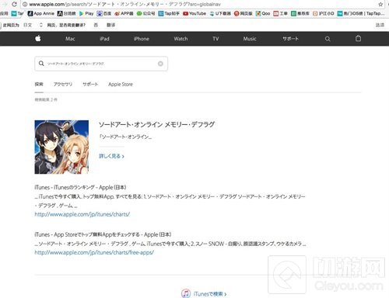The image size is (389, 298).
Task: Open the App Storeでトップ無料App result heading
Action: [x=103, y=234]
